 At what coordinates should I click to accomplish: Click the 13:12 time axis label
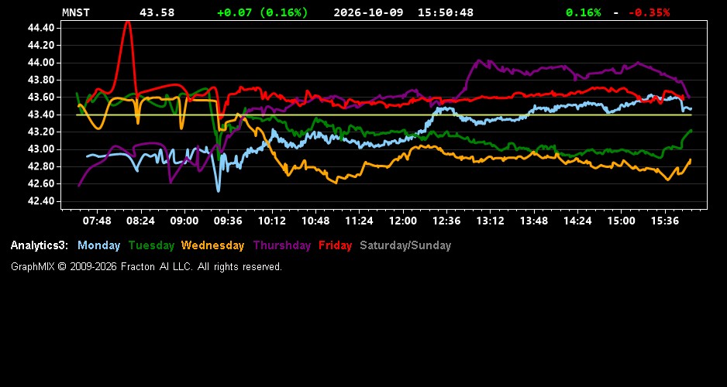point(491,221)
